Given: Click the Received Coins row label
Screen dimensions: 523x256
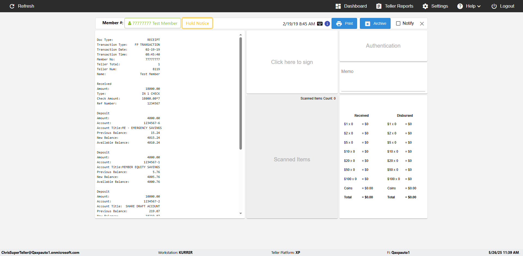Looking at the screenshot, I should pyautogui.click(x=348, y=188).
